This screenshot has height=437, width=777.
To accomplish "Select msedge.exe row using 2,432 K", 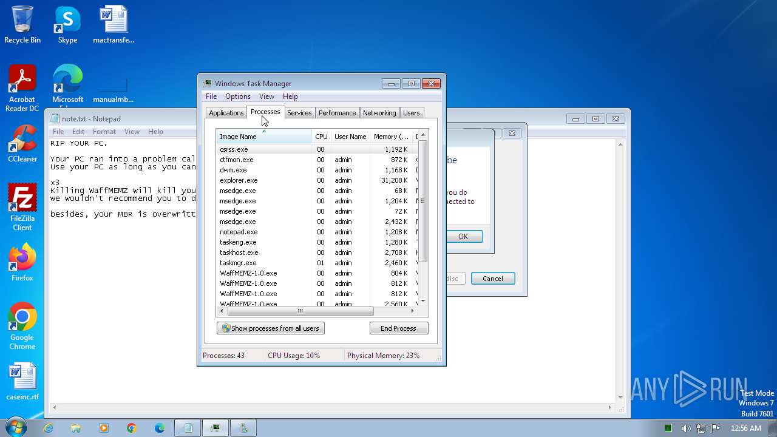I will point(317,222).
